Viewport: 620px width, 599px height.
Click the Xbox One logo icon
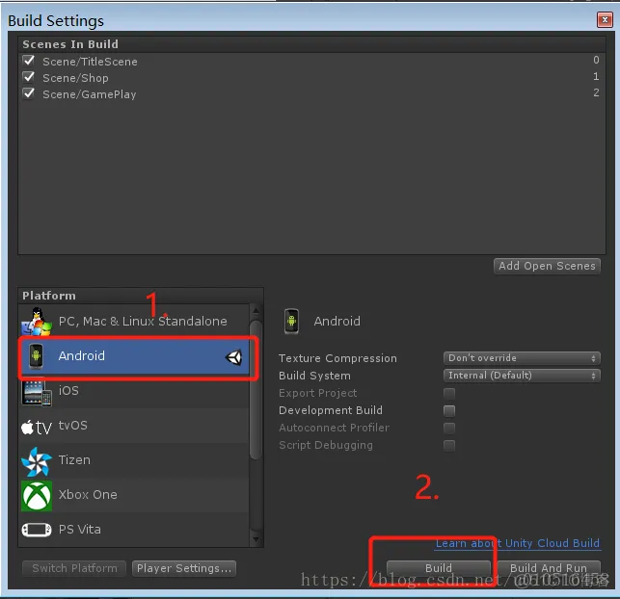click(37, 496)
